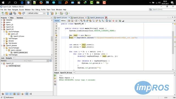
Task: Click the Clean and Build icon
Action: click(52, 13)
